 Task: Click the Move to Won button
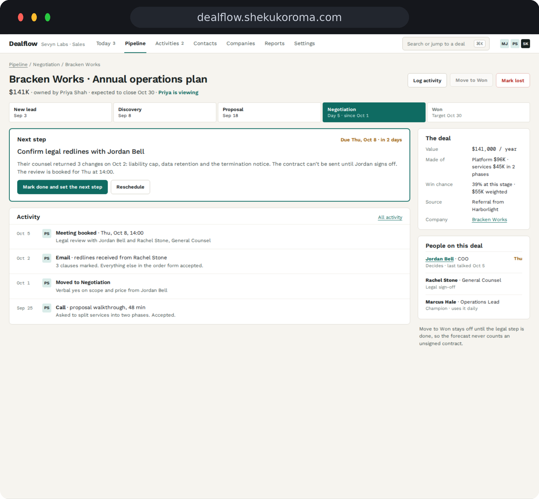point(471,80)
